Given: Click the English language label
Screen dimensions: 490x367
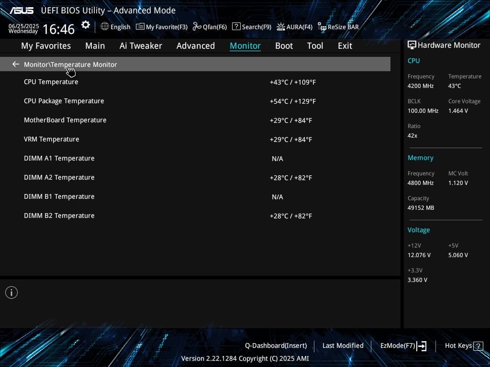Looking at the screenshot, I should pyautogui.click(x=120, y=27).
